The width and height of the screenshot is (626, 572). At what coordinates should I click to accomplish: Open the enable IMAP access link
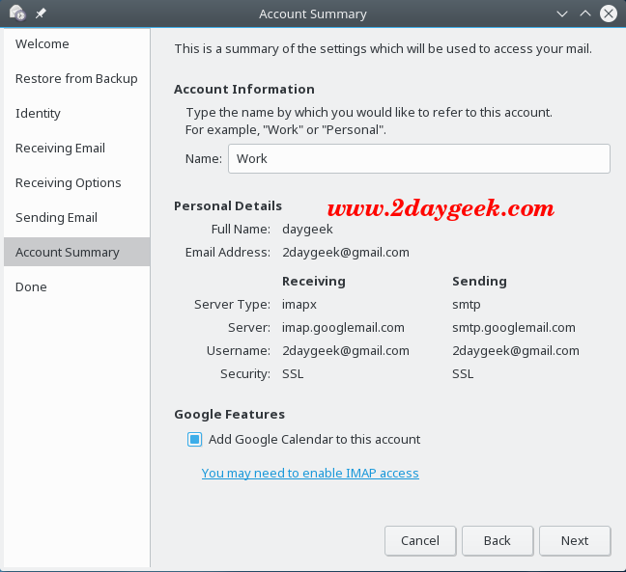(x=310, y=474)
